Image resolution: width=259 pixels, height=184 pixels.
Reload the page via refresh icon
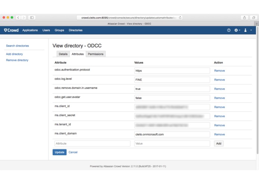pos(180,18)
